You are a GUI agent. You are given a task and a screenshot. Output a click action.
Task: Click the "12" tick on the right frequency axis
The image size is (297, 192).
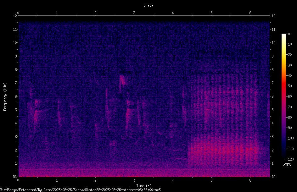point(273,16)
